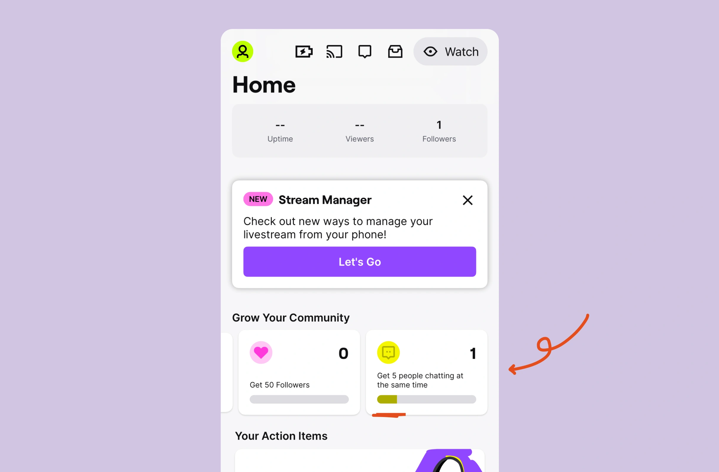Toggle visibility of Uptime metric
719x472 pixels.
tap(280, 131)
